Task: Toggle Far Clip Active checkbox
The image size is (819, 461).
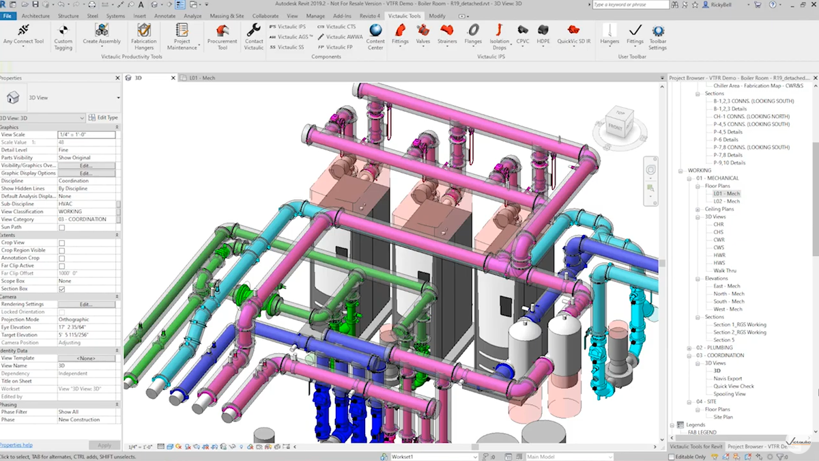Action: (x=61, y=266)
